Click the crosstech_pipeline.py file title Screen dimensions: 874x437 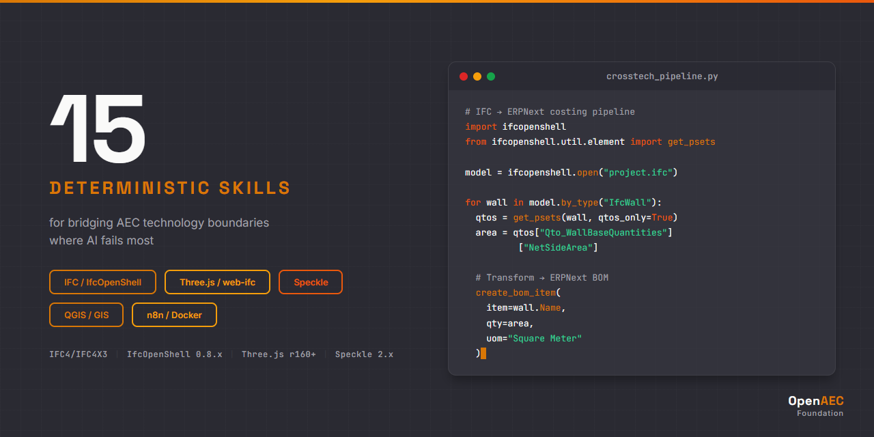coord(662,76)
